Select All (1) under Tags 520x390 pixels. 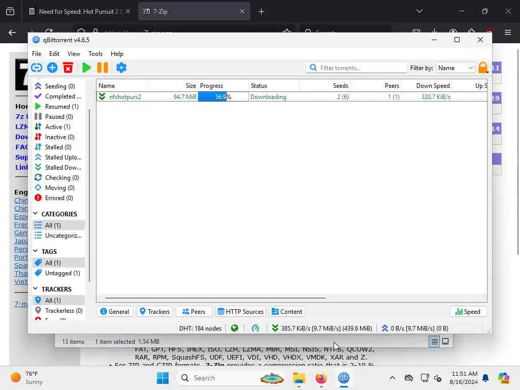(59, 263)
